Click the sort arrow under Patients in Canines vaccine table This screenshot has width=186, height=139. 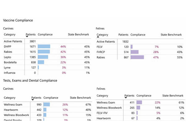(27, 37)
